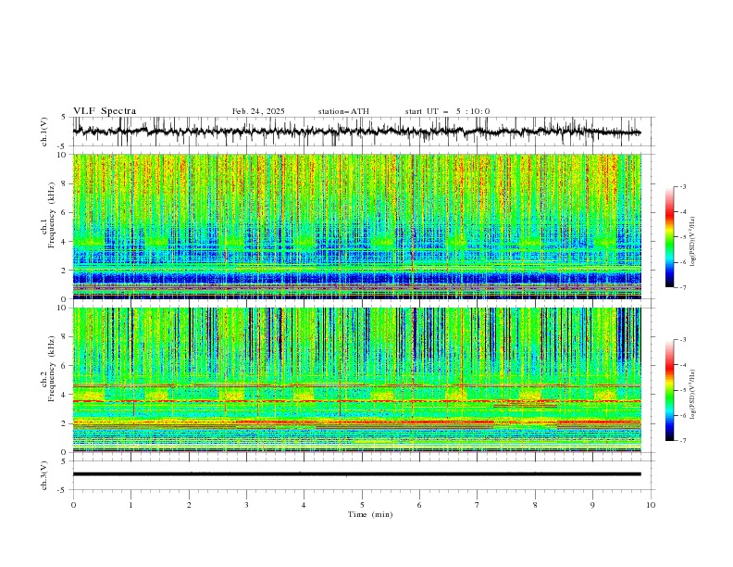Click the lower colorbar's log(PSD) label
This screenshot has width=733, height=567.
click(692, 395)
